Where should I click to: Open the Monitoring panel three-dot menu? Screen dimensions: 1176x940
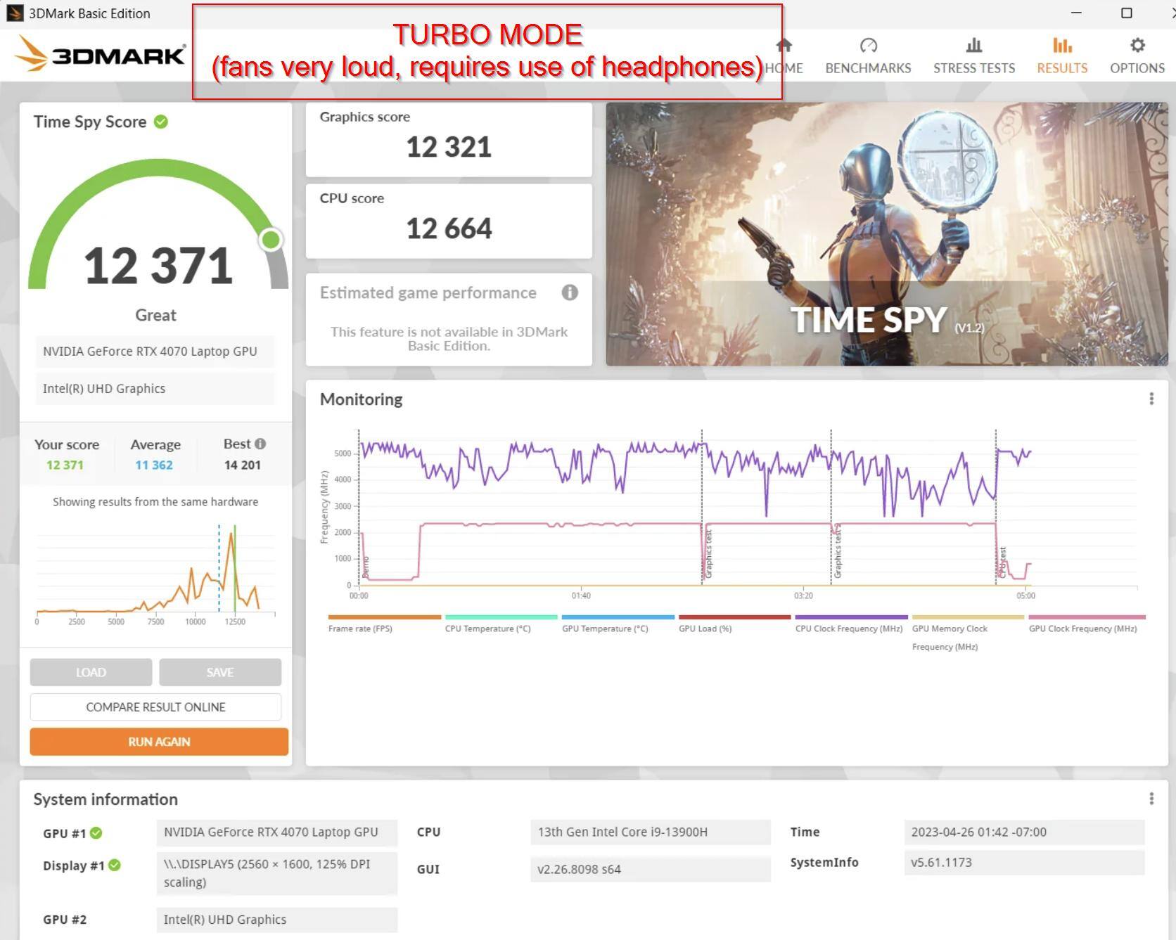pos(1151,399)
